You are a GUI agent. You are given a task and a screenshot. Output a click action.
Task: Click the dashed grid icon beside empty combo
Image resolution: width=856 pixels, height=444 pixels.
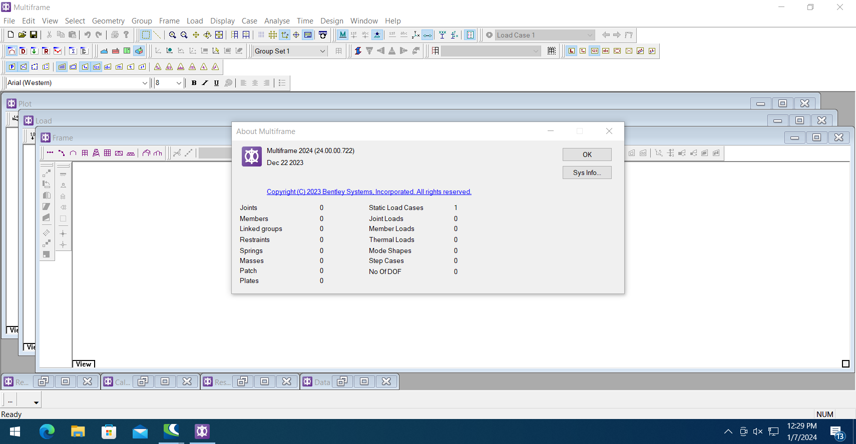pyautogui.click(x=552, y=50)
